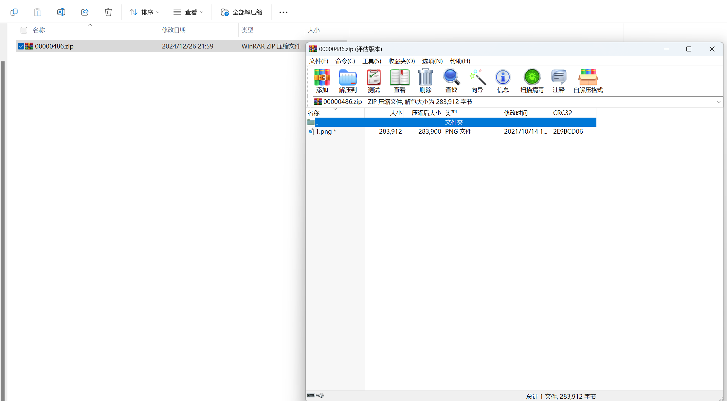Select the '..' parent folder row
Screen dimensions: 727x401
tap(452, 122)
